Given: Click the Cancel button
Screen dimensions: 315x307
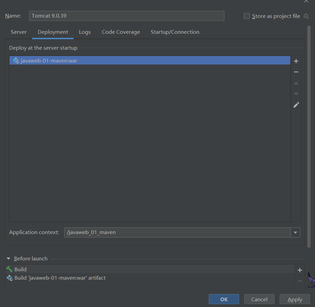Looking at the screenshot, I should click(259, 299).
